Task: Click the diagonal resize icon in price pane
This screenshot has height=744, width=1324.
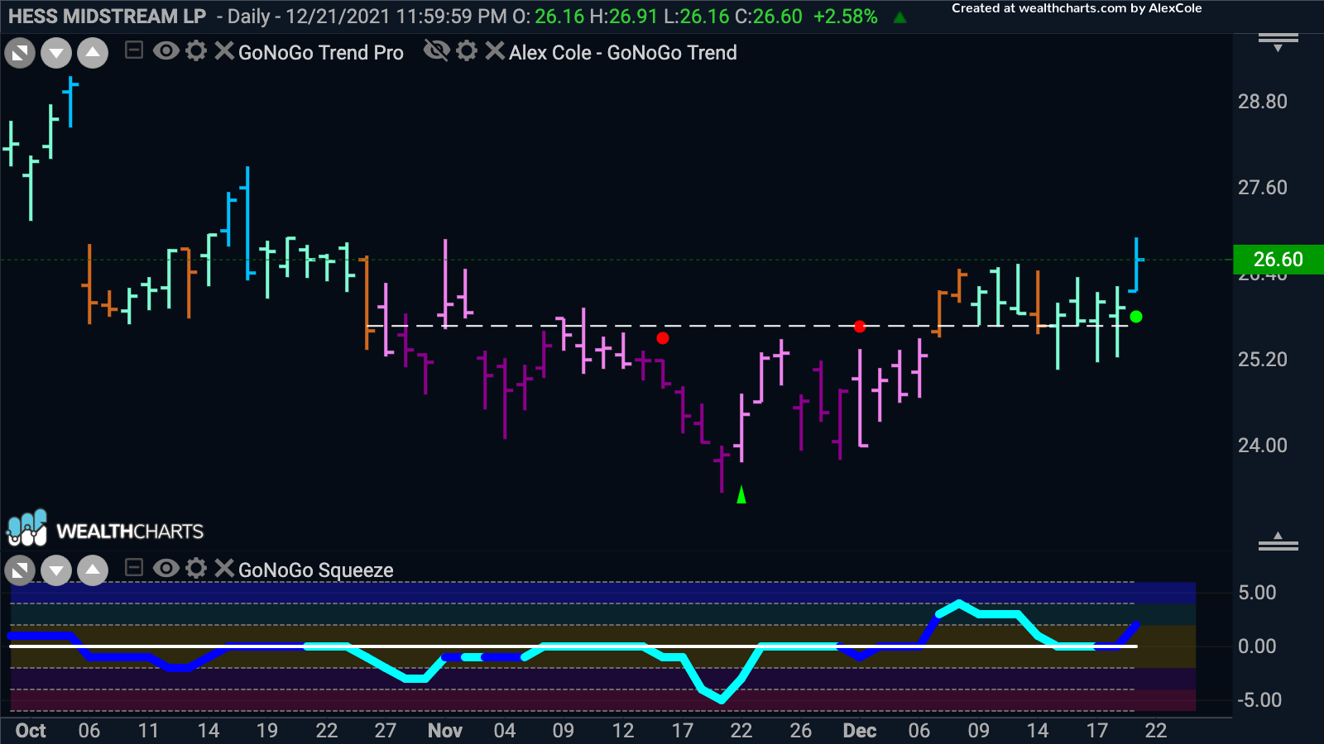Action: [x=20, y=54]
